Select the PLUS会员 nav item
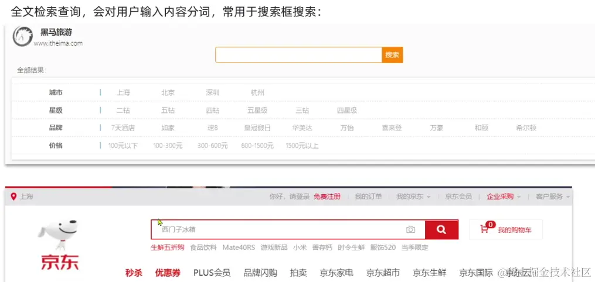The height and width of the screenshot is (282, 595). [x=212, y=273]
